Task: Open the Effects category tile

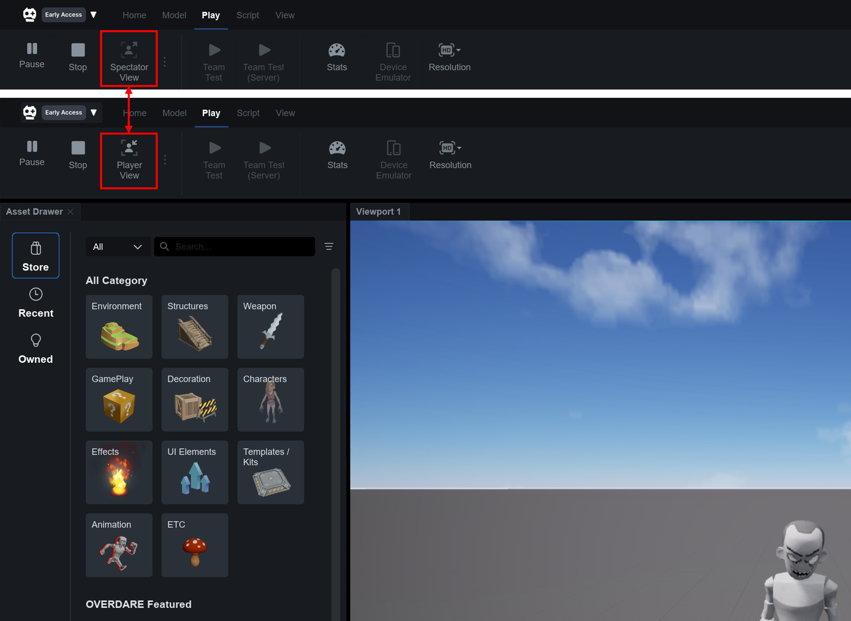Action: [x=119, y=472]
